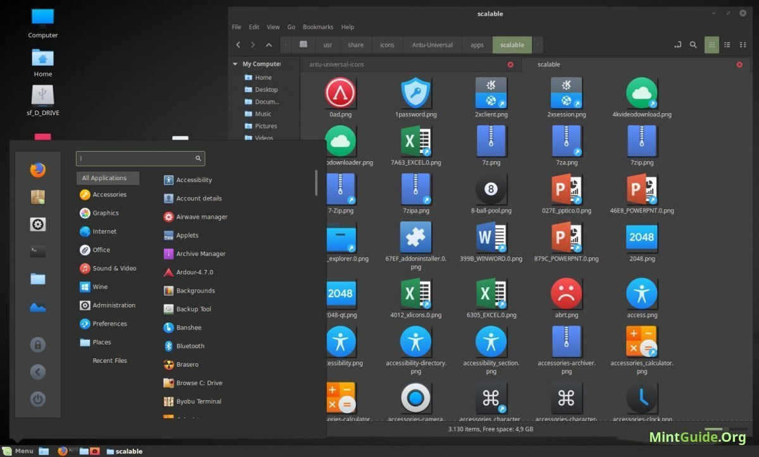Go back in file manager
759x457 pixels.
(238, 45)
